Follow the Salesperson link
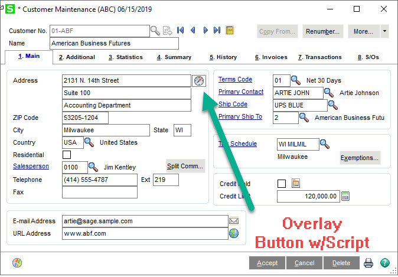 point(31,166)
